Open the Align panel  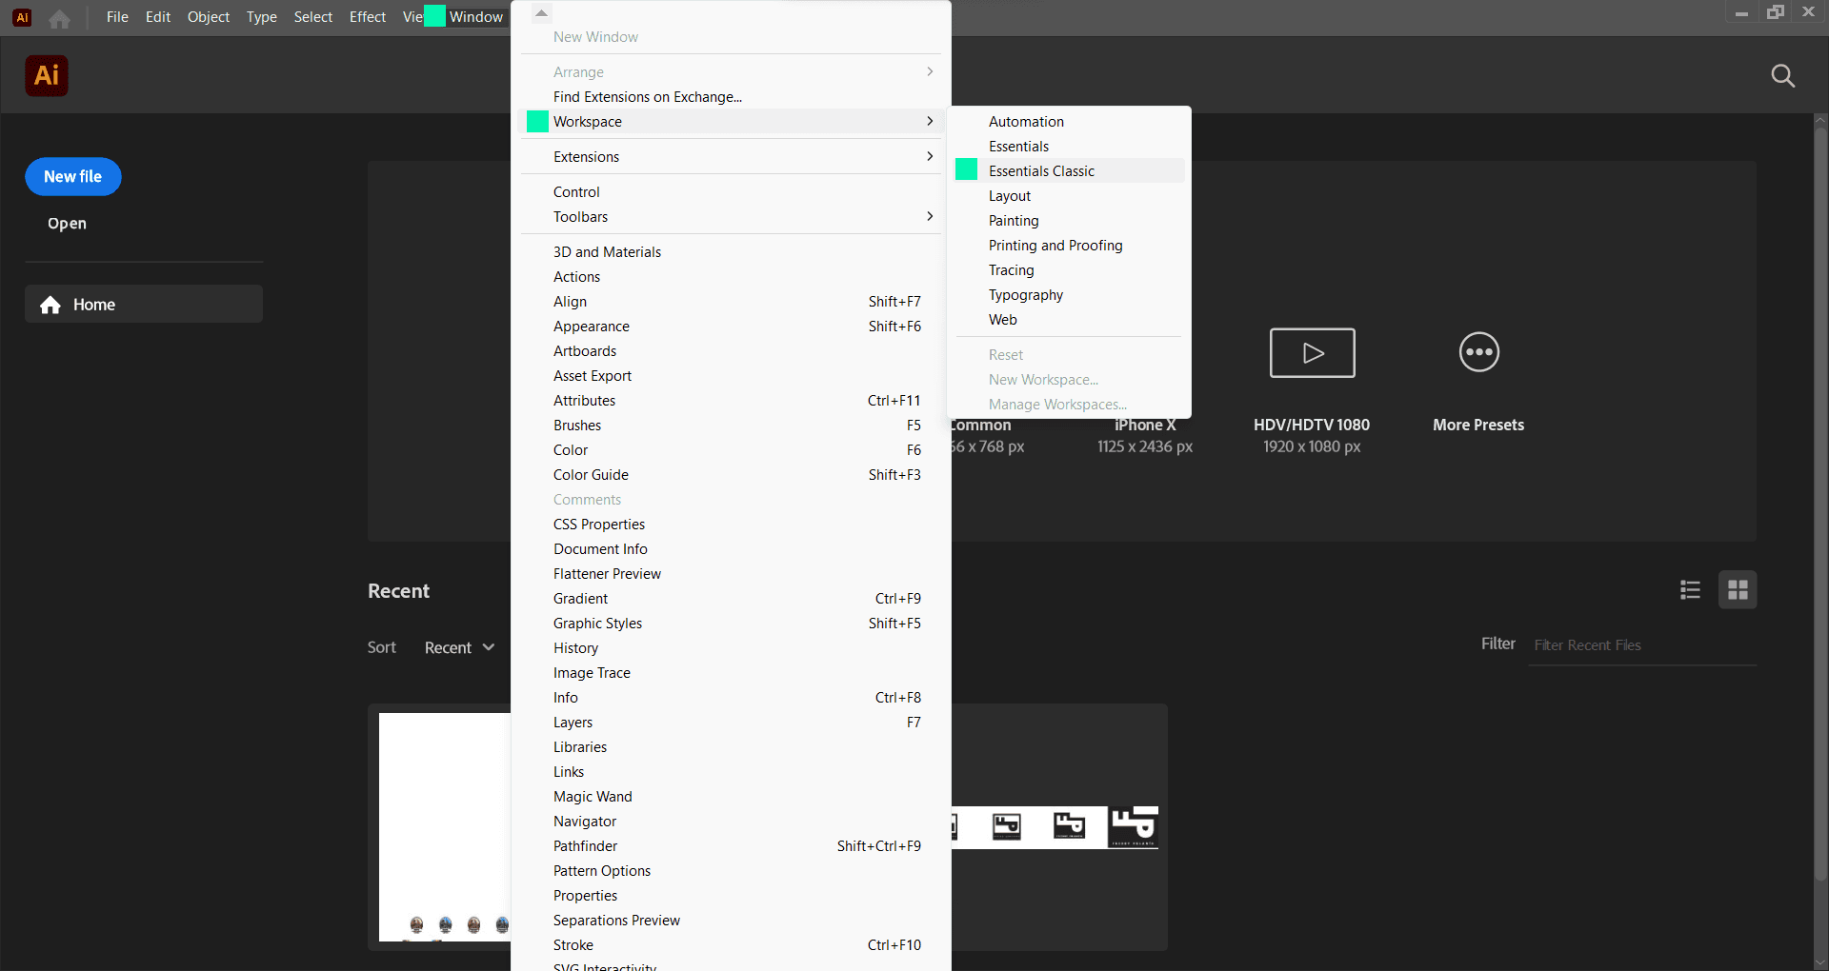[732, 301]
